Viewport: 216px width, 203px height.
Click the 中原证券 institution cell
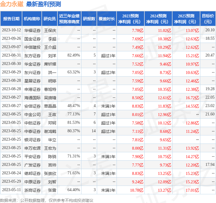click(32, 182)
